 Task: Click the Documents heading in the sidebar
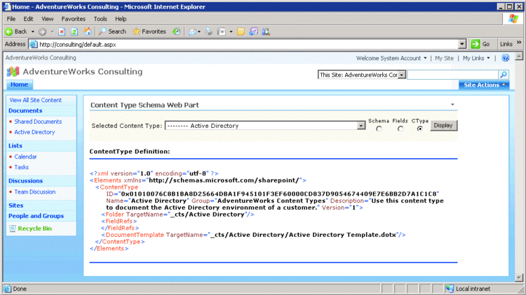point(25,110)
